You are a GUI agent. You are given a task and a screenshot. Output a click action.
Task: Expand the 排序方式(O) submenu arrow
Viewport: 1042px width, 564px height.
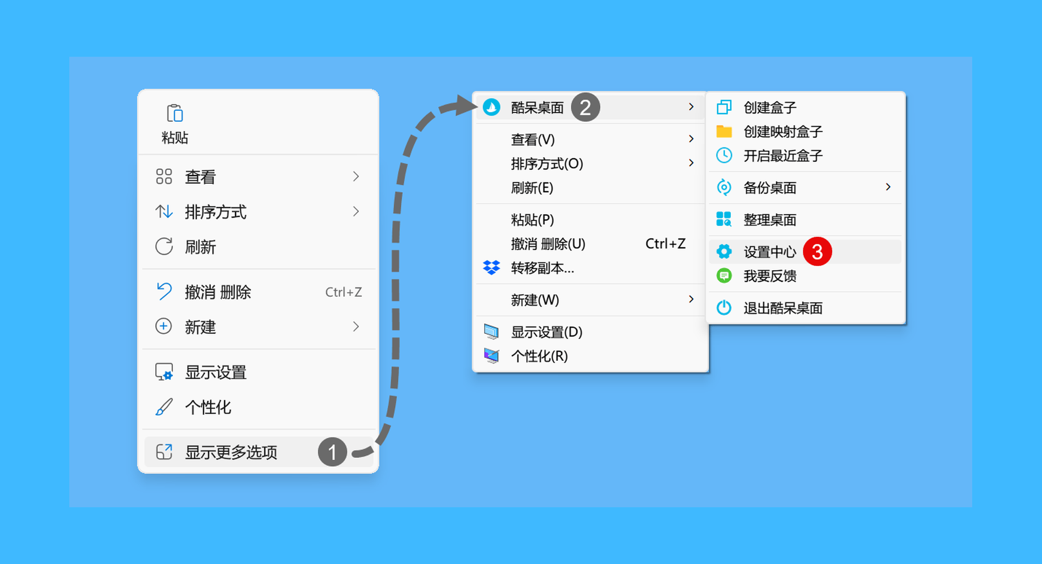(691, 163)
